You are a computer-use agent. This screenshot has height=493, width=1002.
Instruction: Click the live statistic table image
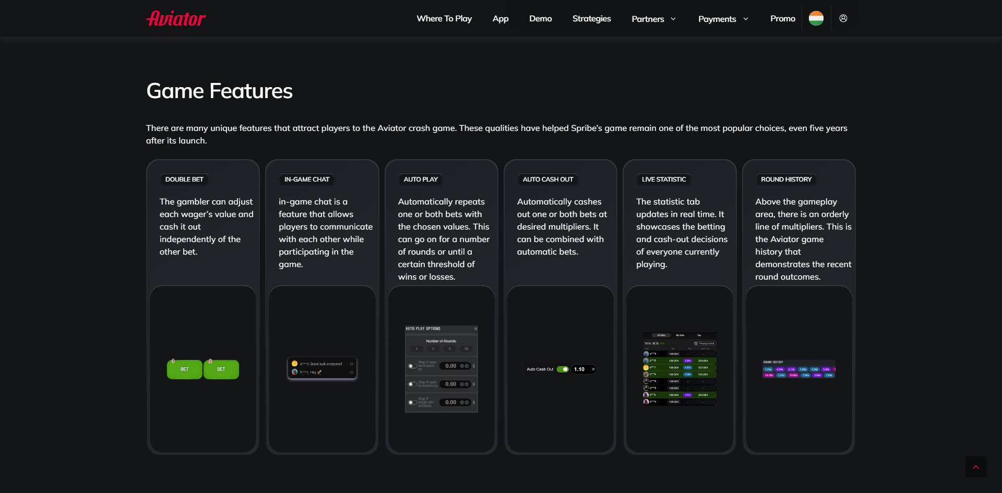[680, 369]
